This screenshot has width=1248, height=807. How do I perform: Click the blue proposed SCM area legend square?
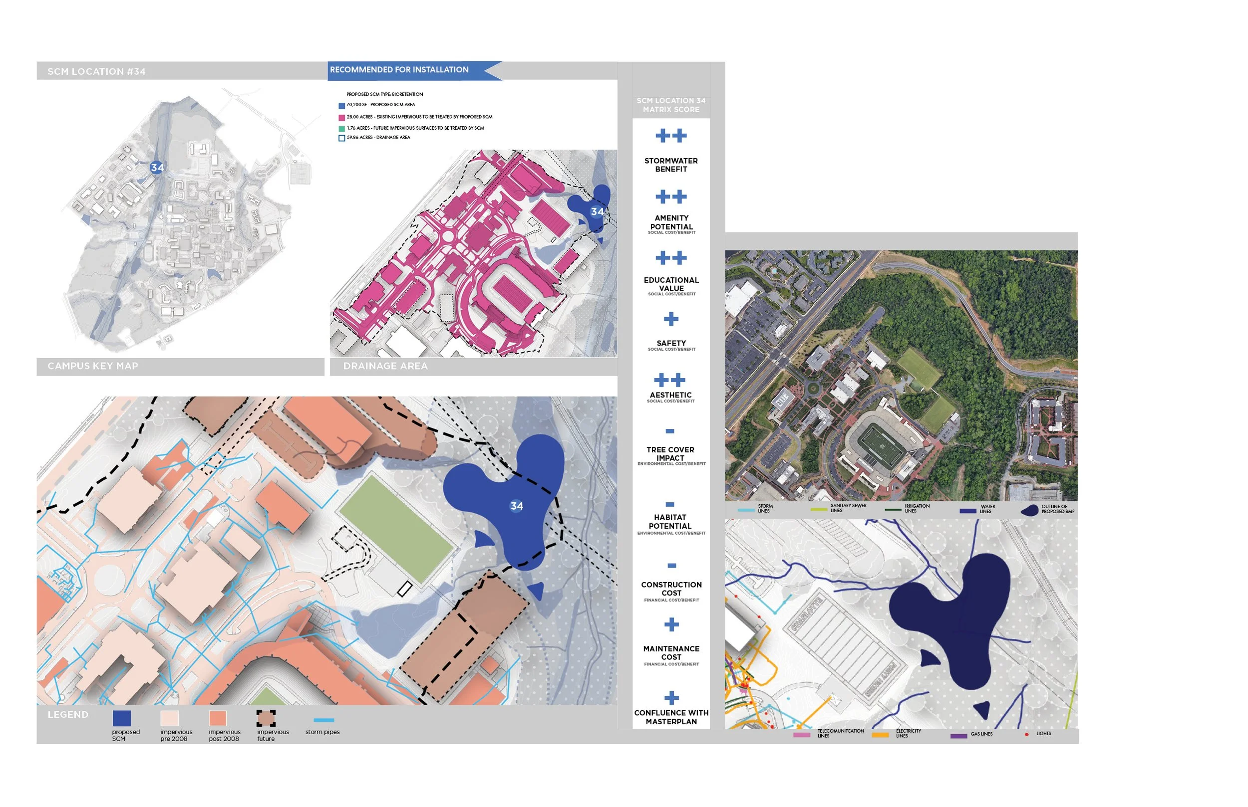pyautogui.click(x=341, y=106)
